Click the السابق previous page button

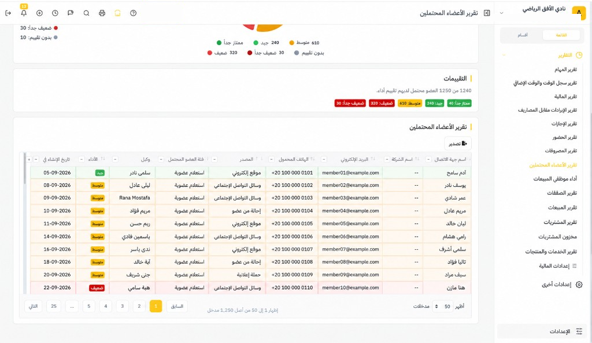point(177,306)
